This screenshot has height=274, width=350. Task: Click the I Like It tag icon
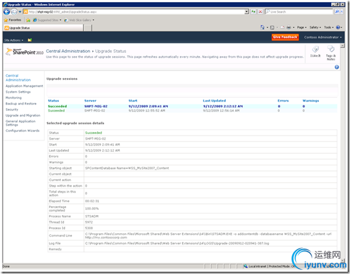point(315,52)
